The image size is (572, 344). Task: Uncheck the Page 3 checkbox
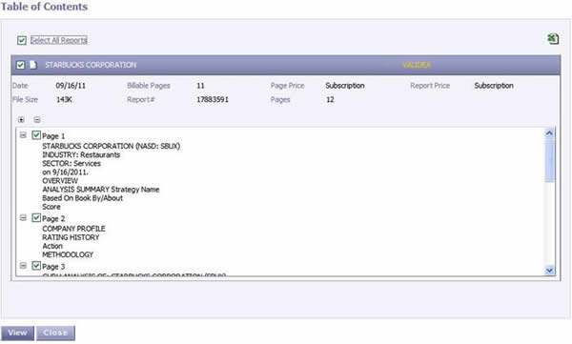(36, 266)
